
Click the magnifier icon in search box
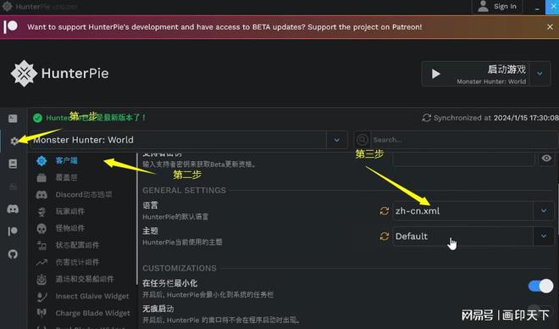pos(363,140)
